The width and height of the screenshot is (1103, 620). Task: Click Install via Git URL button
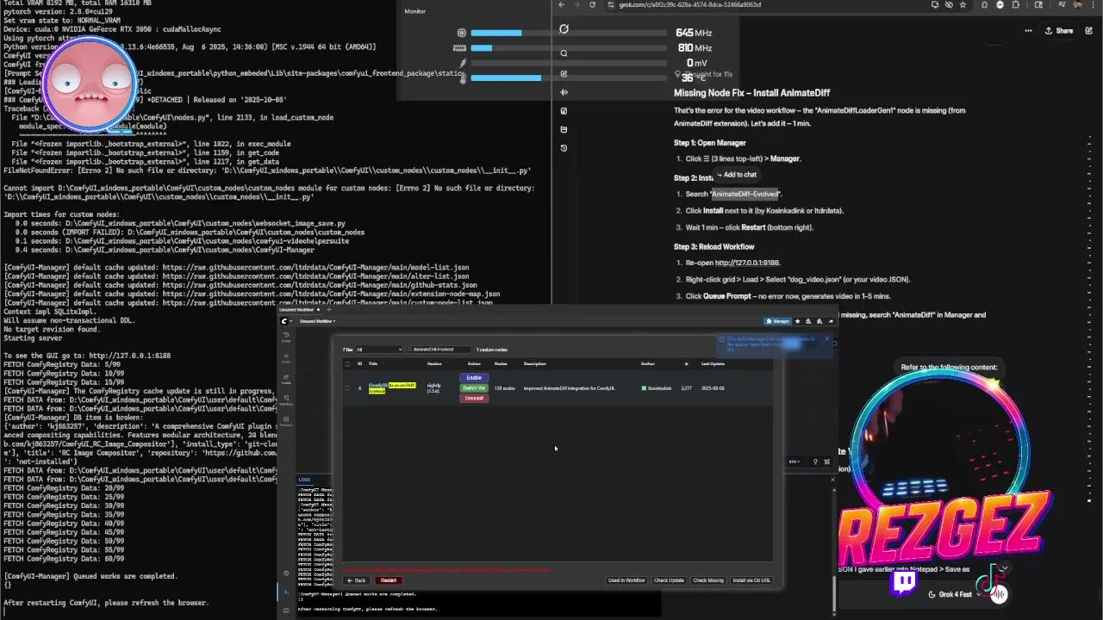pos(751,580)
